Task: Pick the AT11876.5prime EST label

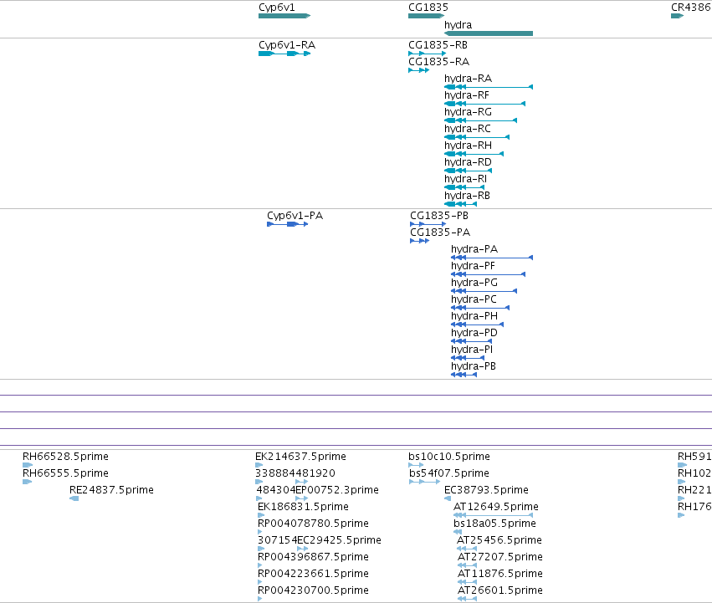Action: [x=500, y=574]
